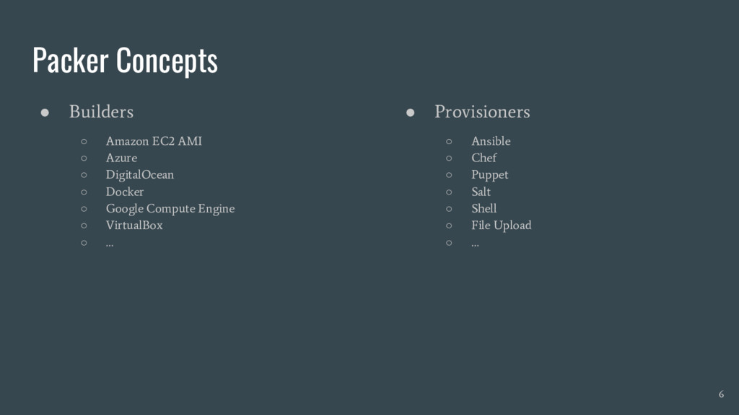Click the Shell provisioner entry
The width and height of the screenshot is (739, 415).
click(x=484, y=208)
